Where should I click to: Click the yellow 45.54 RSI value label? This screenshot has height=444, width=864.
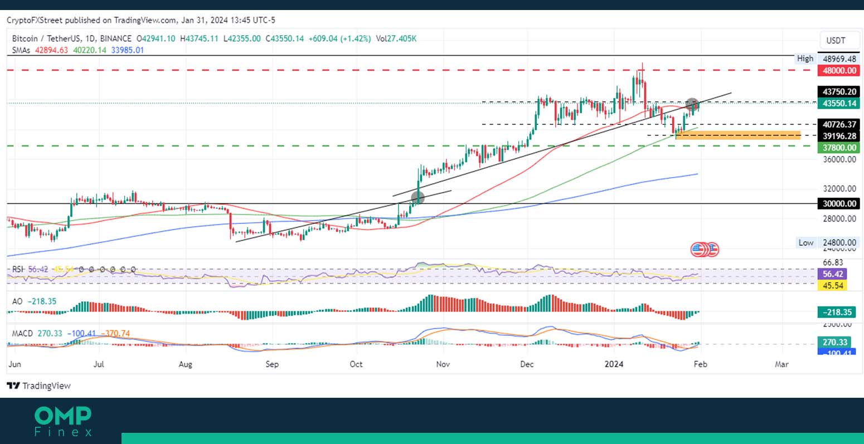832,285
